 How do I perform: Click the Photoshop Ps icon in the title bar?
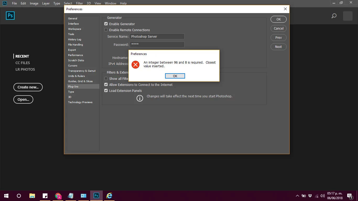pos(5,3)
